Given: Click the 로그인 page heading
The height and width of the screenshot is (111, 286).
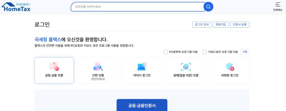Looking at the screenshot, I should tap(42, 24).
